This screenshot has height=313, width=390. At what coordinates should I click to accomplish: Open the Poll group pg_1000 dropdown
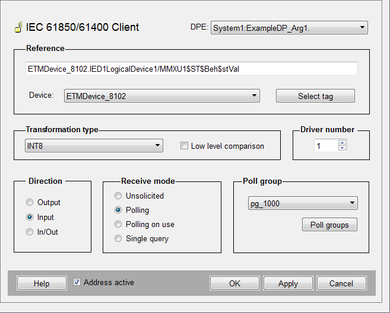(x=302, y=204)
